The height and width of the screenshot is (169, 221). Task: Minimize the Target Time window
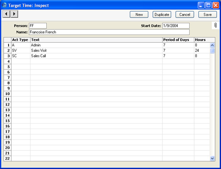click(x=201, y=5)
